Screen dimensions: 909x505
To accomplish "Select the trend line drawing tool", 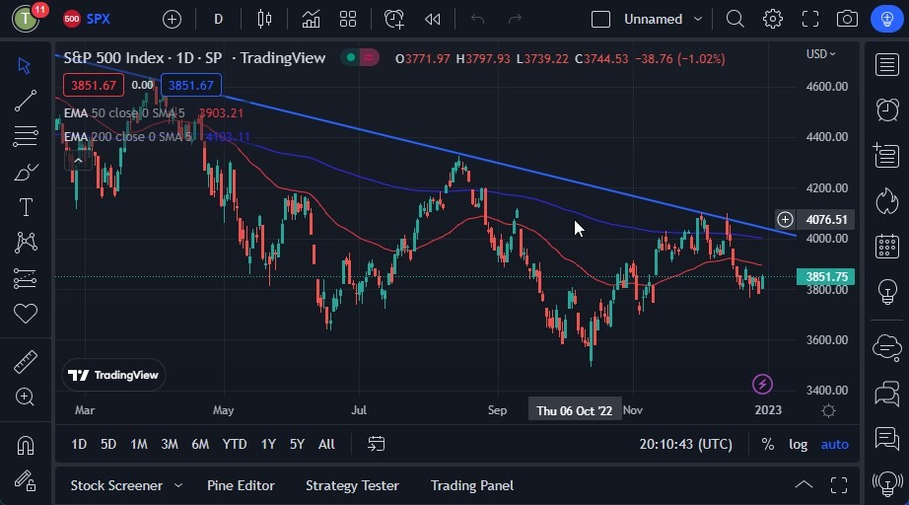I will [x=25, y=101].
